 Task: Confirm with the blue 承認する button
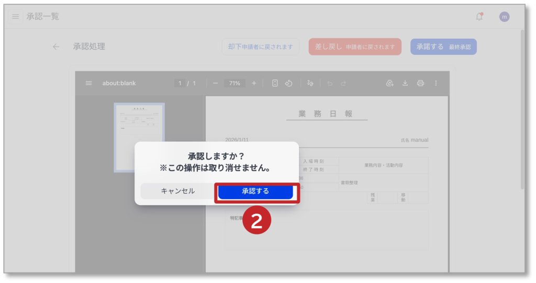[x=255, y=191]
